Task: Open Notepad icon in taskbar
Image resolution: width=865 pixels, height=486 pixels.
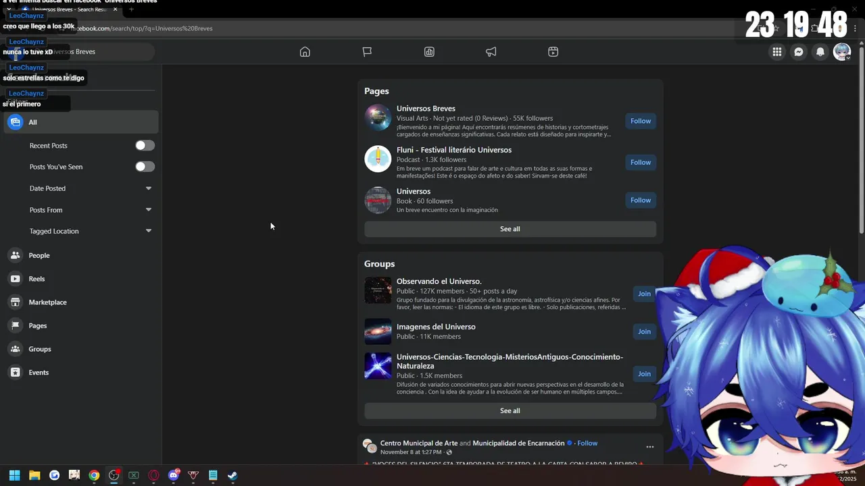Action: 213,475
